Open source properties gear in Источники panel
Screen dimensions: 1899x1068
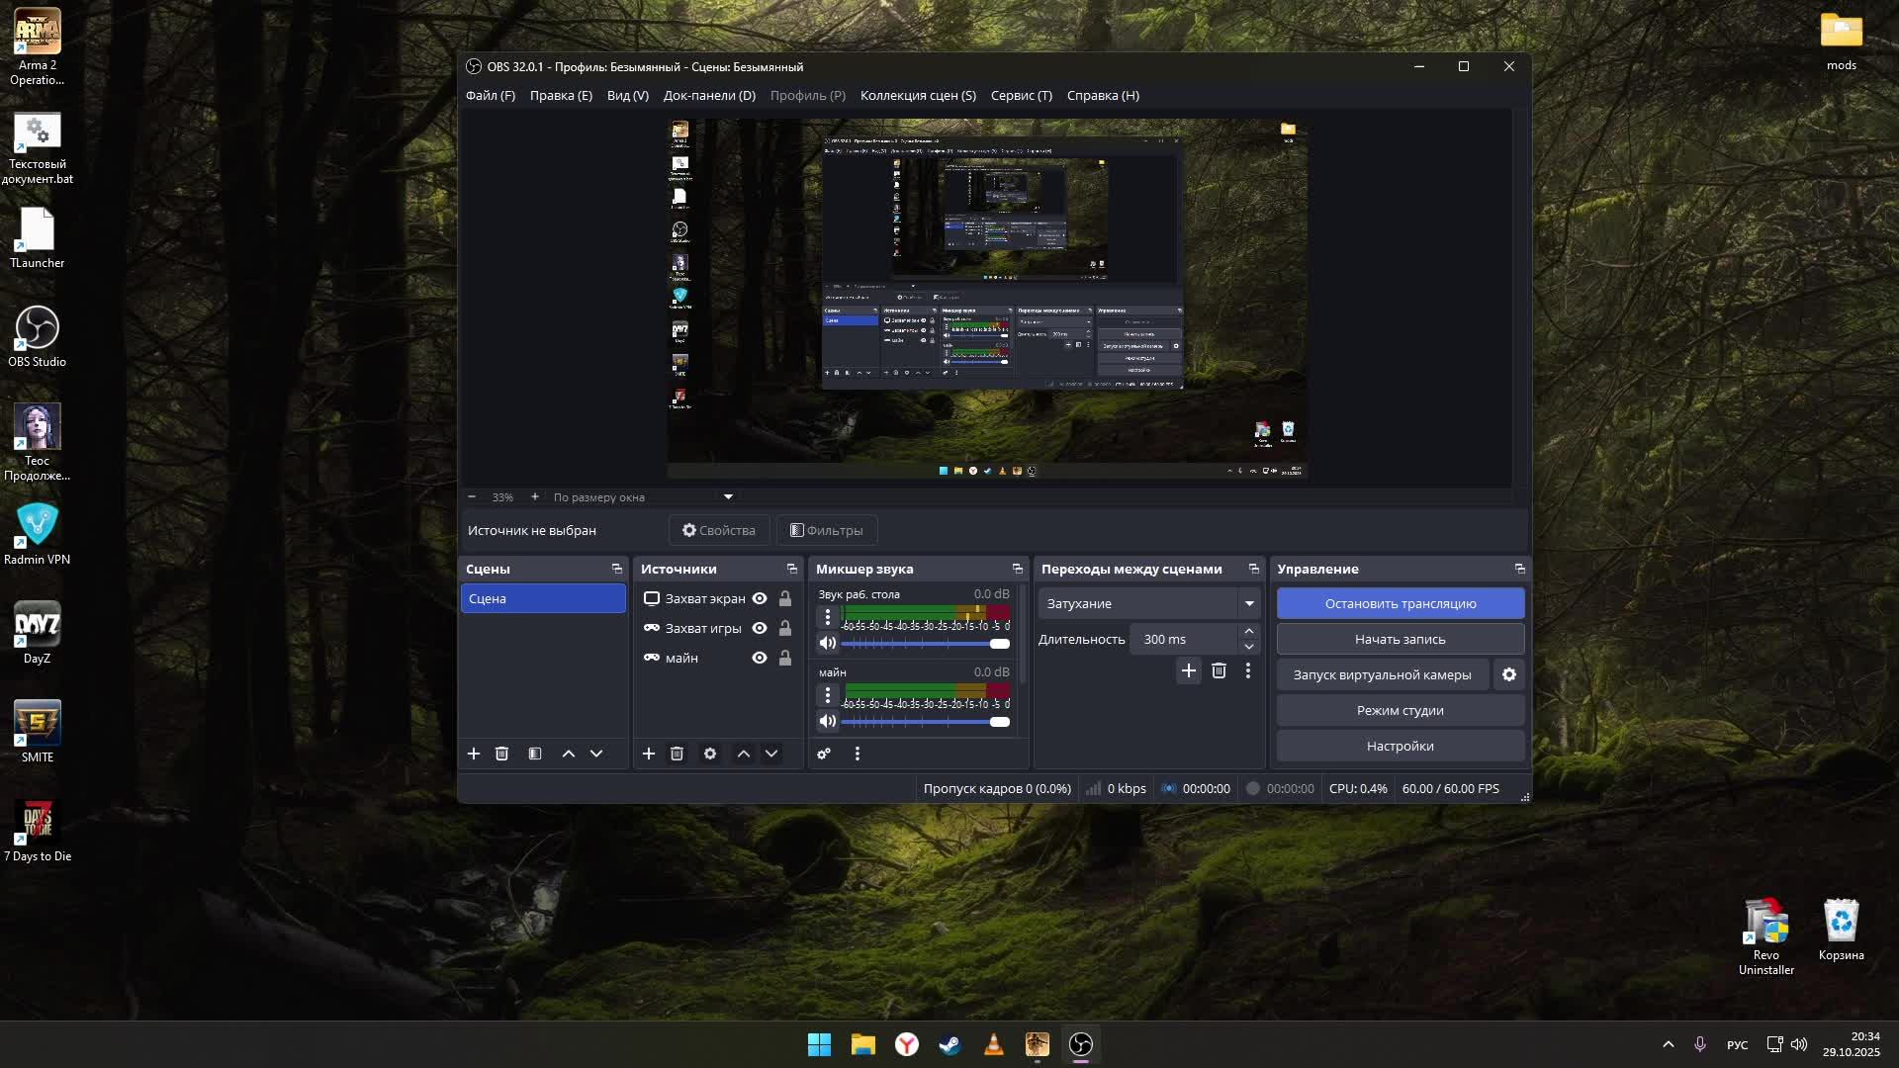coord(710,754)
